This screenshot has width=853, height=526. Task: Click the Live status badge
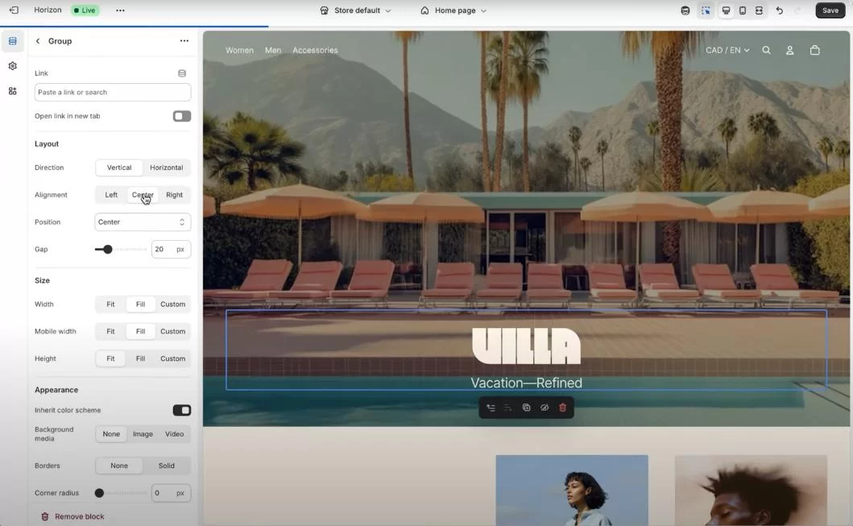coord(85,10)
